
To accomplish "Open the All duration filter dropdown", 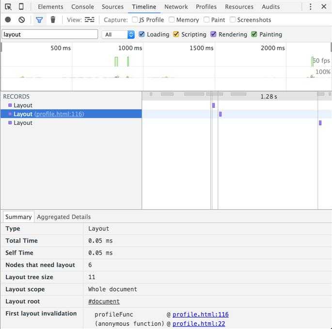I will [x=118, y=34].
